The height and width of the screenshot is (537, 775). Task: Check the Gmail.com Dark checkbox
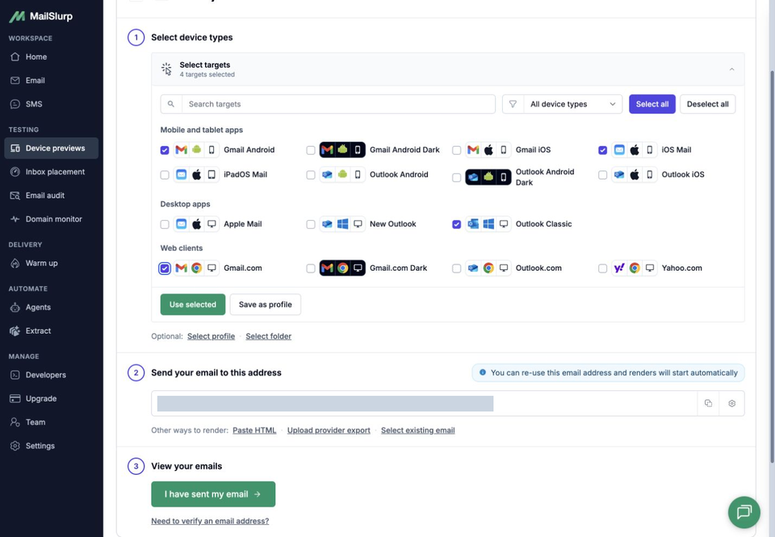tap(310, 268)
